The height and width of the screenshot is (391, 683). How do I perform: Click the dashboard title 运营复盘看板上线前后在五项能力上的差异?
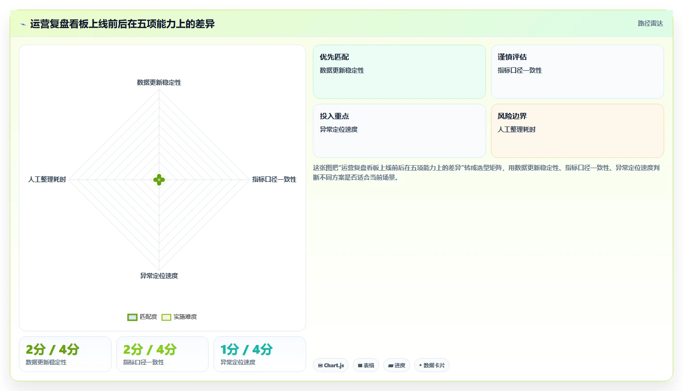coord(122,24)
